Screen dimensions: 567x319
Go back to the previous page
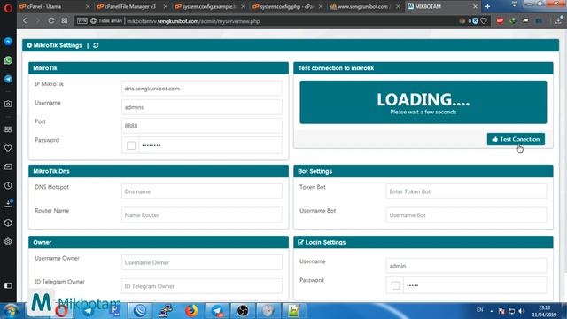(25, 21)
